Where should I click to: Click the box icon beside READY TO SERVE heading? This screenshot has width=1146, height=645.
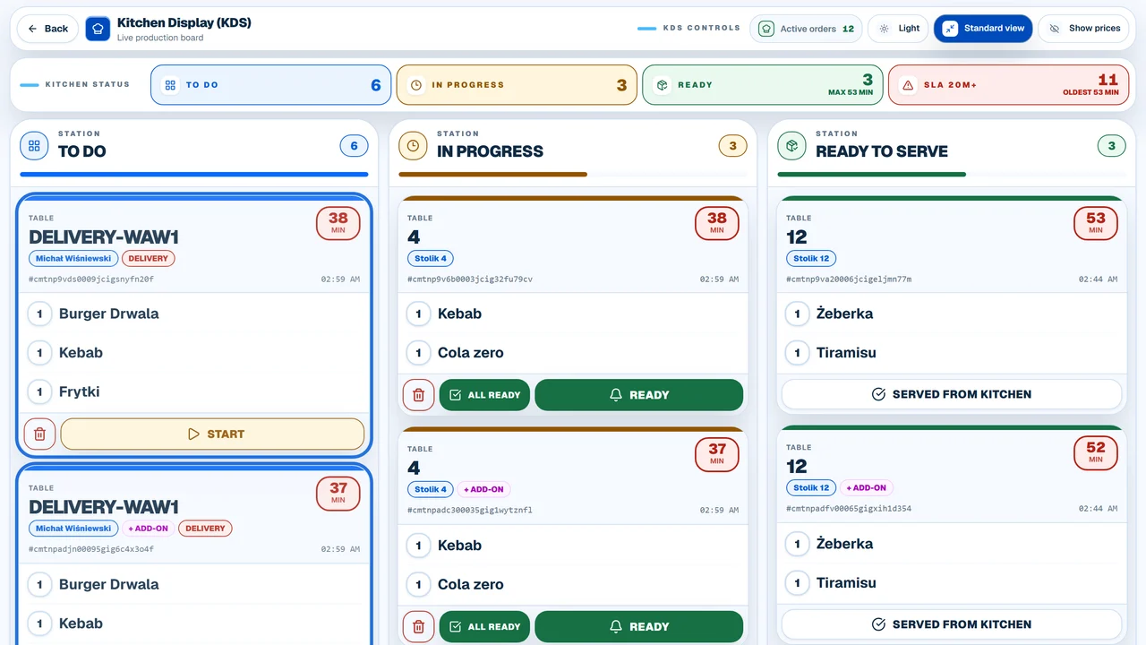tap(791, 144)
